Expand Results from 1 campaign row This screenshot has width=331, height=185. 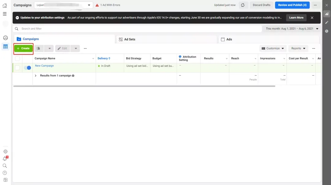(36, 76)
